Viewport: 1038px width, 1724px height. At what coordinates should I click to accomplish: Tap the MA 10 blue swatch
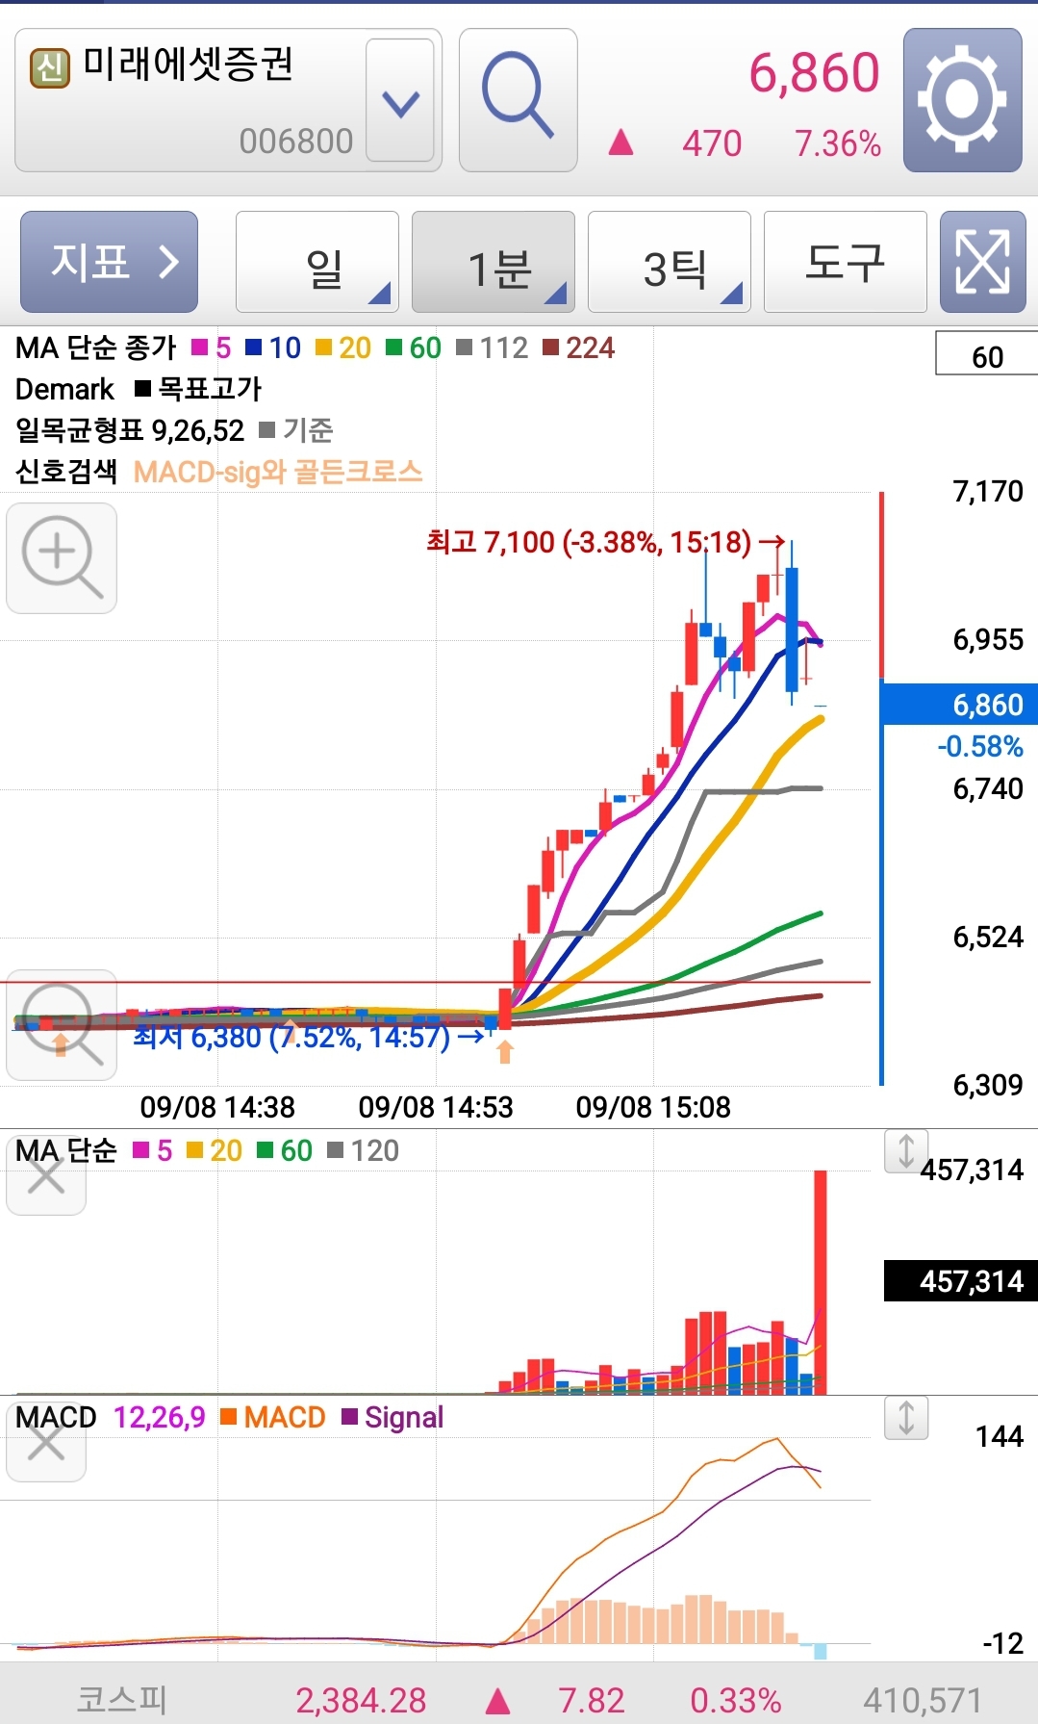(x=254, y=347)
